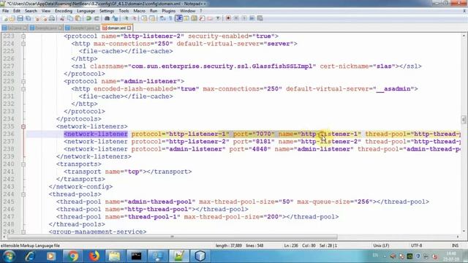Open the Language menu
The image size is (468, 263).
click(86, 11)
